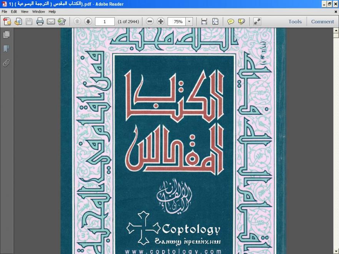Minimize the Adobe Reader window

324,4
